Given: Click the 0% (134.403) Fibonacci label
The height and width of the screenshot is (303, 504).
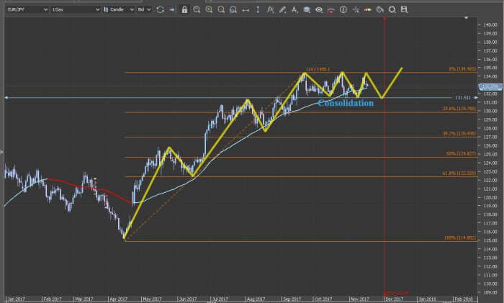Looking at the screenshot, I should point(462,69).
